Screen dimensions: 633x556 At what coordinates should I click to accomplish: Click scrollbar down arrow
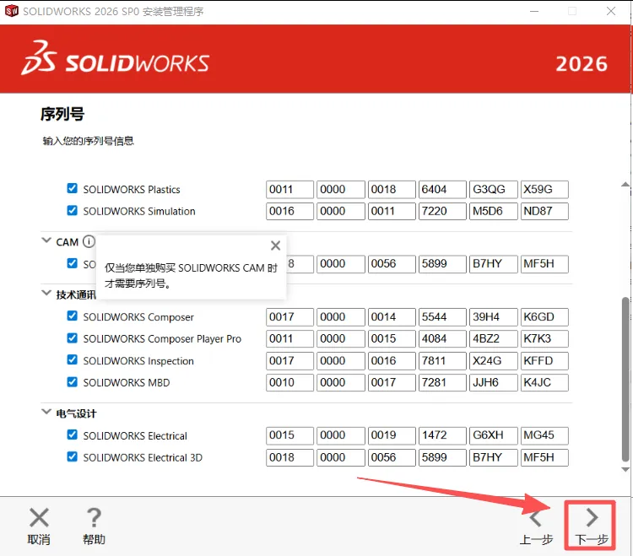point(625,470)
